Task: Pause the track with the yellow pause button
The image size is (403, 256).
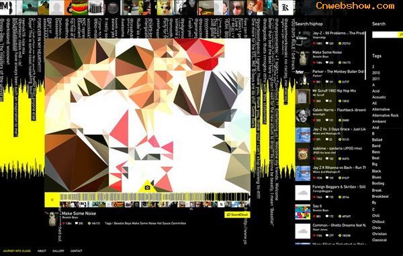Action: [x=52, y=200]
